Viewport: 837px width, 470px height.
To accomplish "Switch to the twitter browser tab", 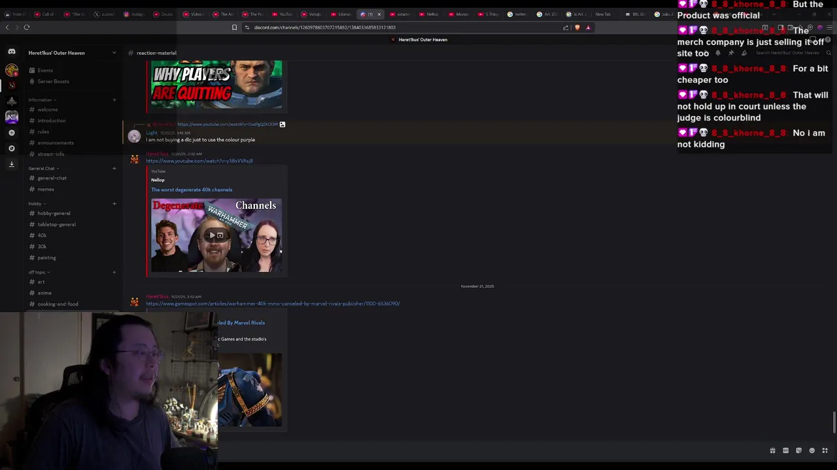I will click(x=518, y=14).
